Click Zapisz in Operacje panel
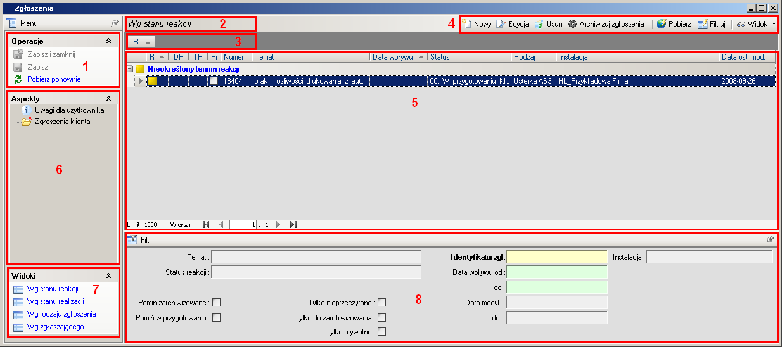 [37, 66]
